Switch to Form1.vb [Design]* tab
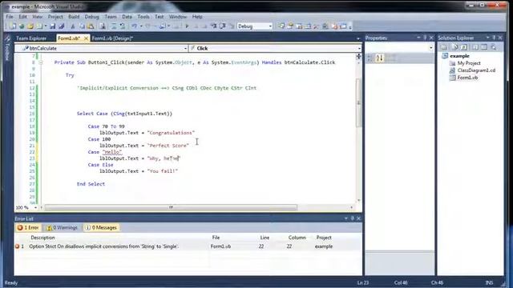 (112, 38)
